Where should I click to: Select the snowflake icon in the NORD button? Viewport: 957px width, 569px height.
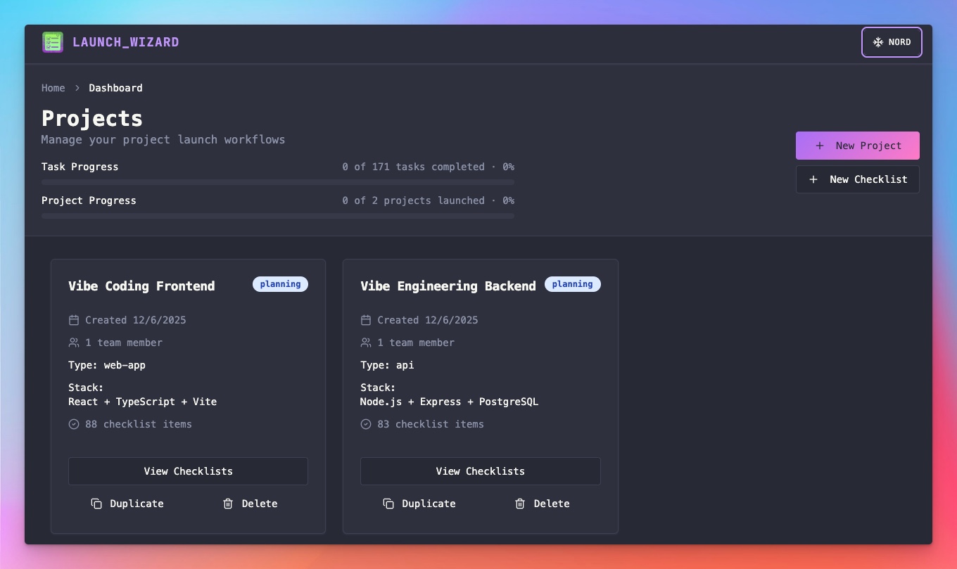pos(877,42)
